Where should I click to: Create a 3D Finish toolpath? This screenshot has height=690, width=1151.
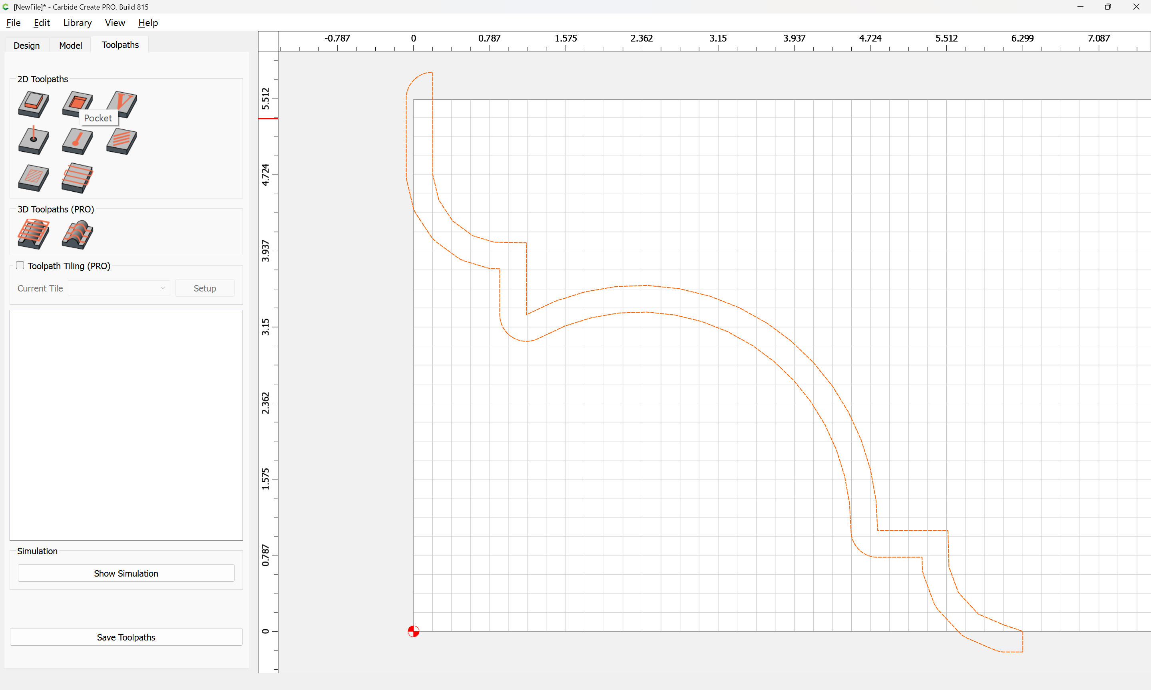77,234
